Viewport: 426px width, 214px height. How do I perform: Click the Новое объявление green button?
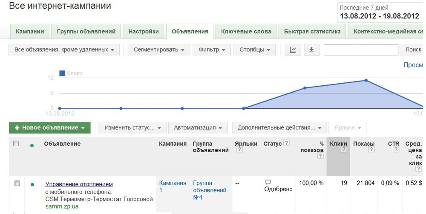click(x=49, y=128)
